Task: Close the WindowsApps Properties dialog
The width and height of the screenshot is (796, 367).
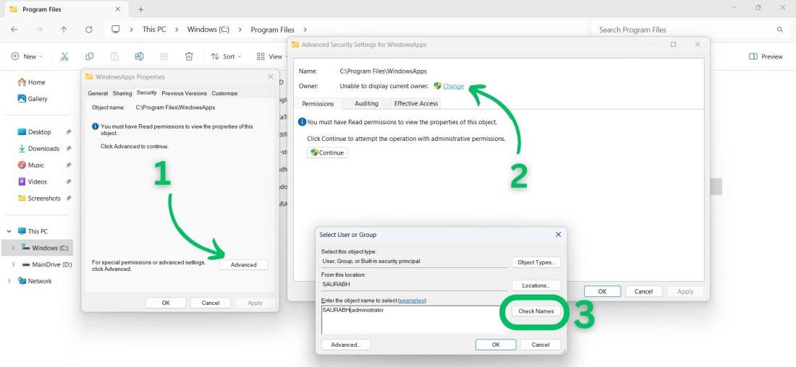Action: click(x=271, y=77)
